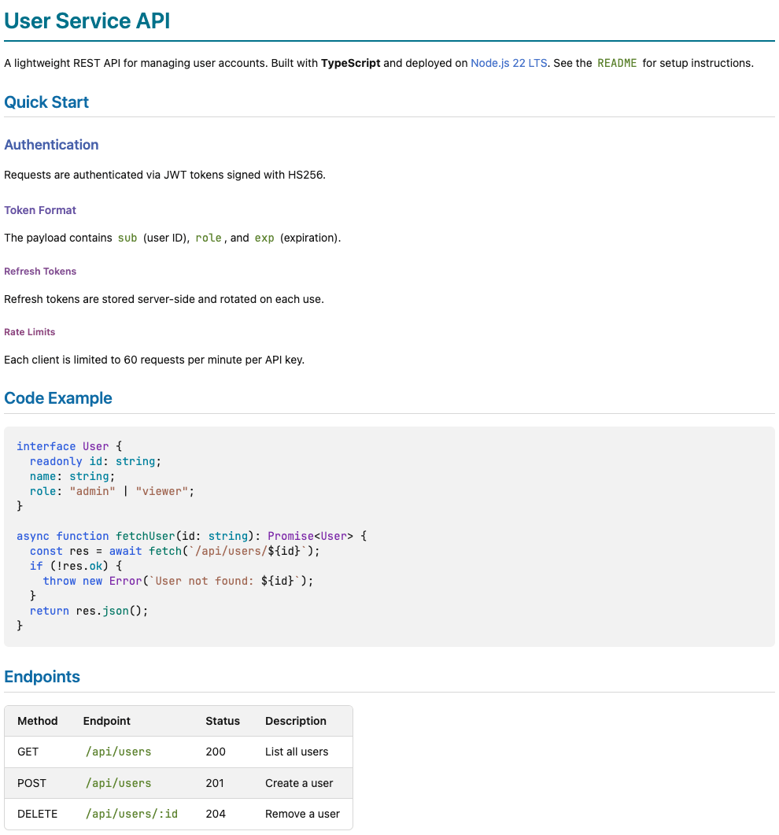Click the 60 requests per minute sentence
779x835 pixels.
click(x=154, y=360)
